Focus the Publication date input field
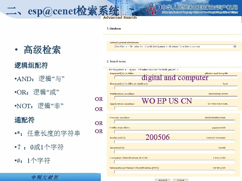 174,132
